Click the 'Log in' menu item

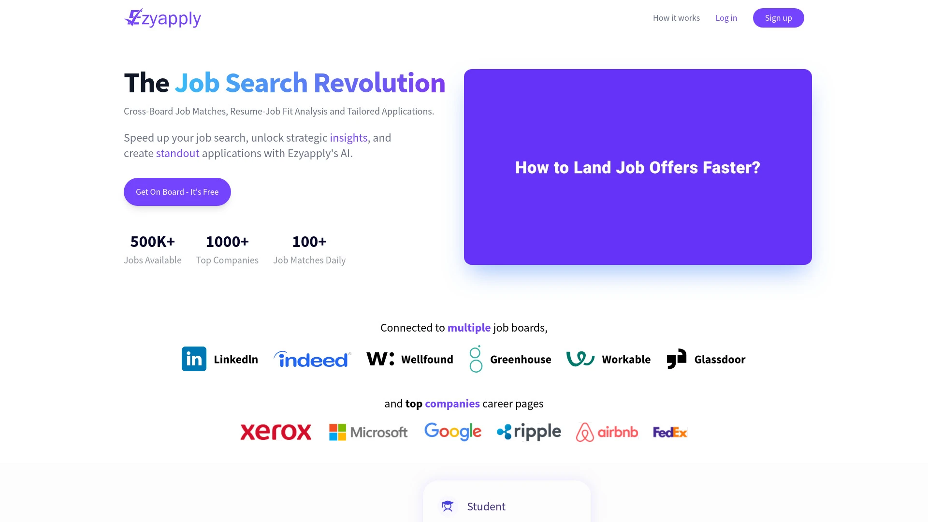click(x=726, y=18)
